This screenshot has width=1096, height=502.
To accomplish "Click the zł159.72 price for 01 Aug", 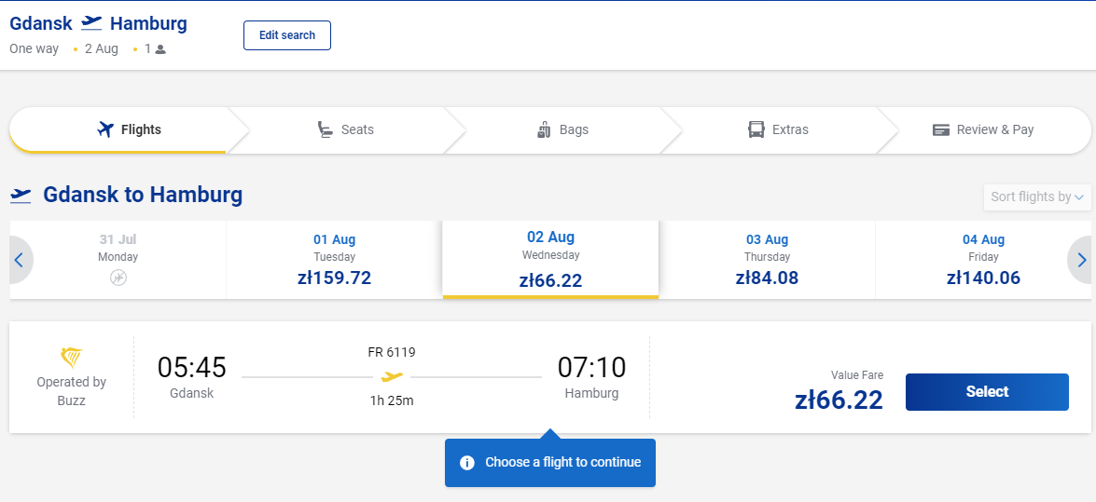I will [334, 278].
